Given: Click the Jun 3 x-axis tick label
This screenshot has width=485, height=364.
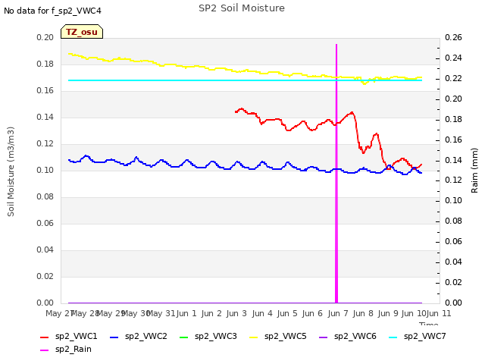Looking at the screenshot, I should [236, 313].
